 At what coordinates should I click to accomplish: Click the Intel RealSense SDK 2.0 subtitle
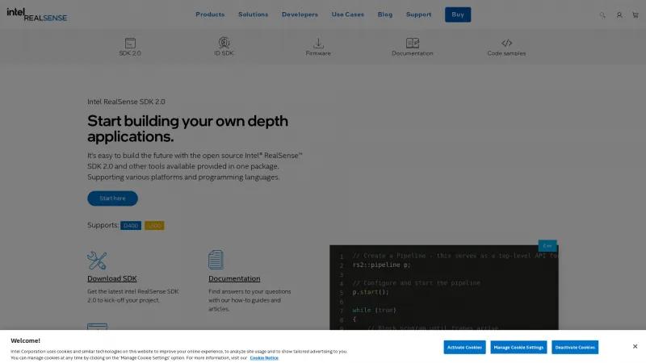(126, 102)
